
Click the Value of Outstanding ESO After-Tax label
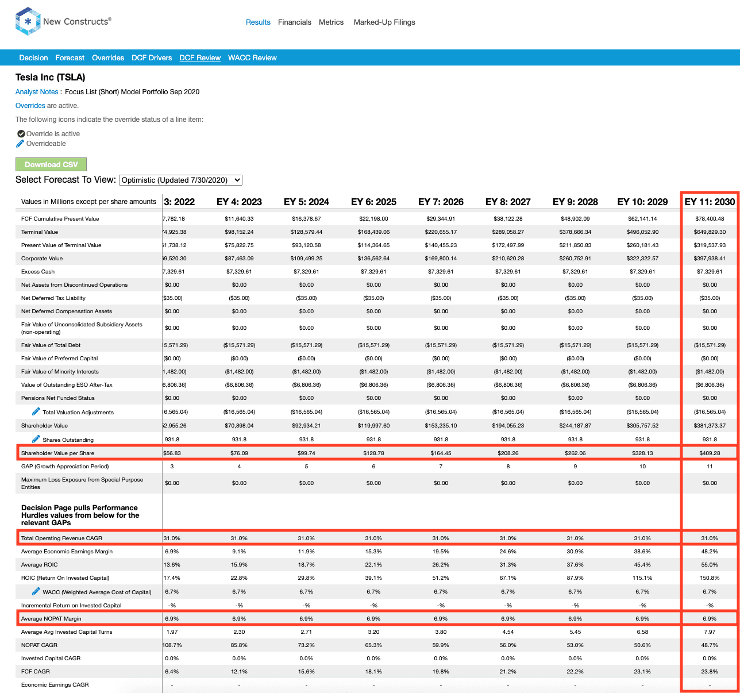pos(67,384)
